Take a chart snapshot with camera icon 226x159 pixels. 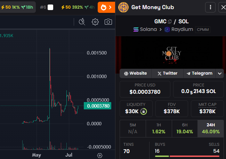point(108,22)
